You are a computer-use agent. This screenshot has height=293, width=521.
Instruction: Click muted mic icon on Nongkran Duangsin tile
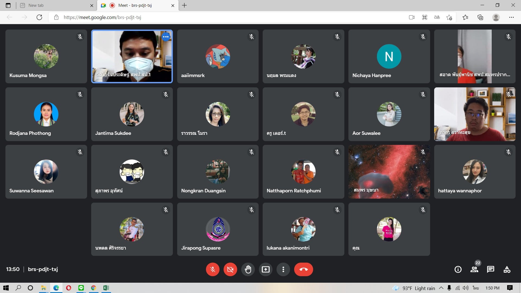252,152
